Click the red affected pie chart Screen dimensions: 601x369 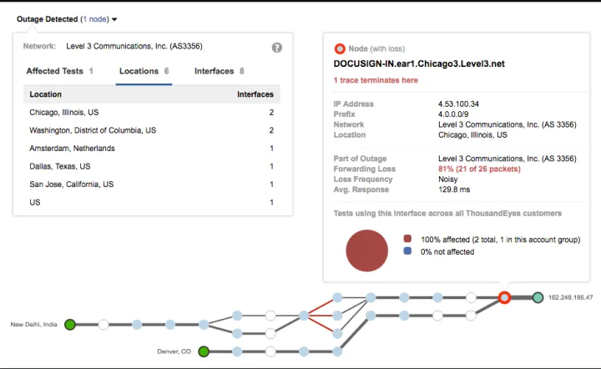(x=367, y=251)
